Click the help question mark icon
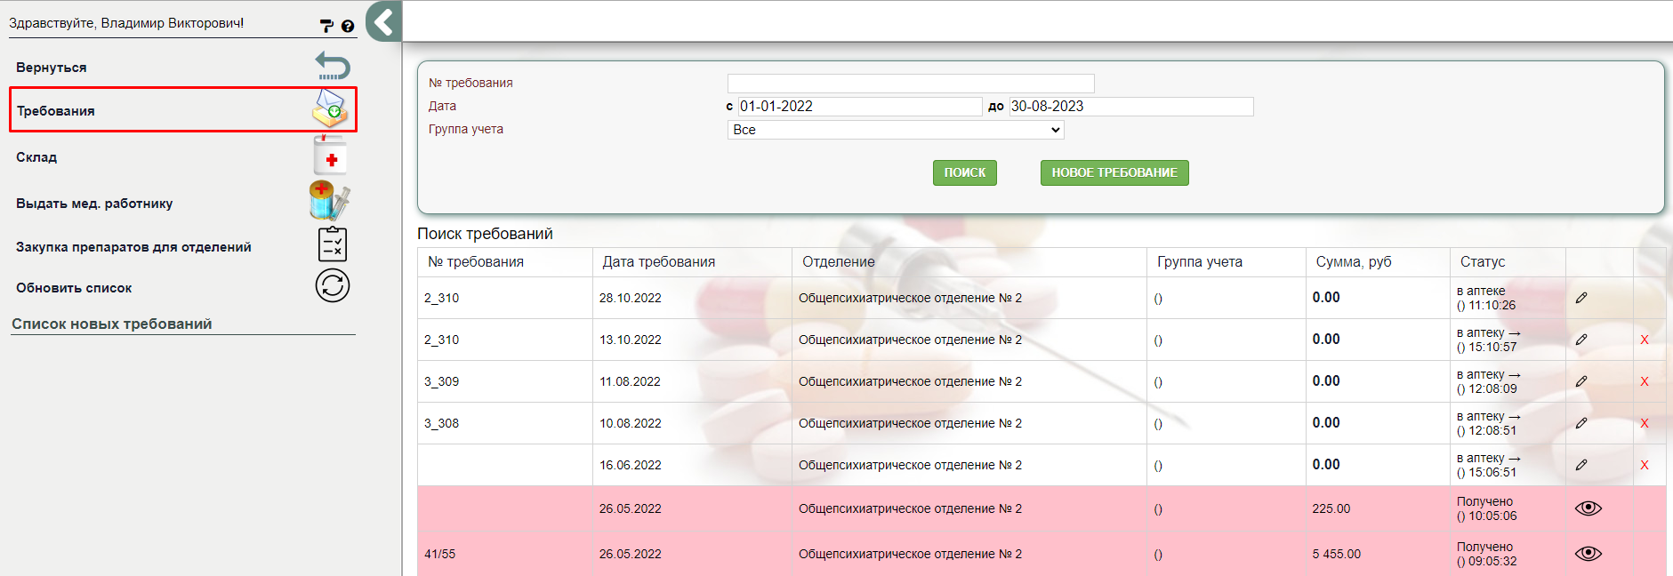The height and width of the screenshot is (576, 1673). 348,27
